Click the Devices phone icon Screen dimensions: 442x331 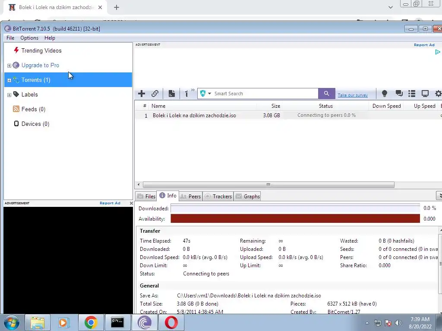point(16,124)
